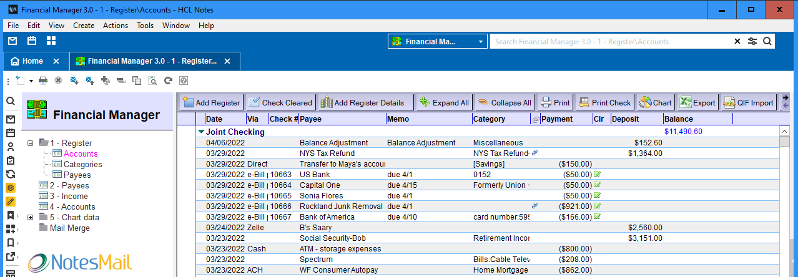Open search filter options icon
This screenshot has height=277, width=798.
pos(752,42)
